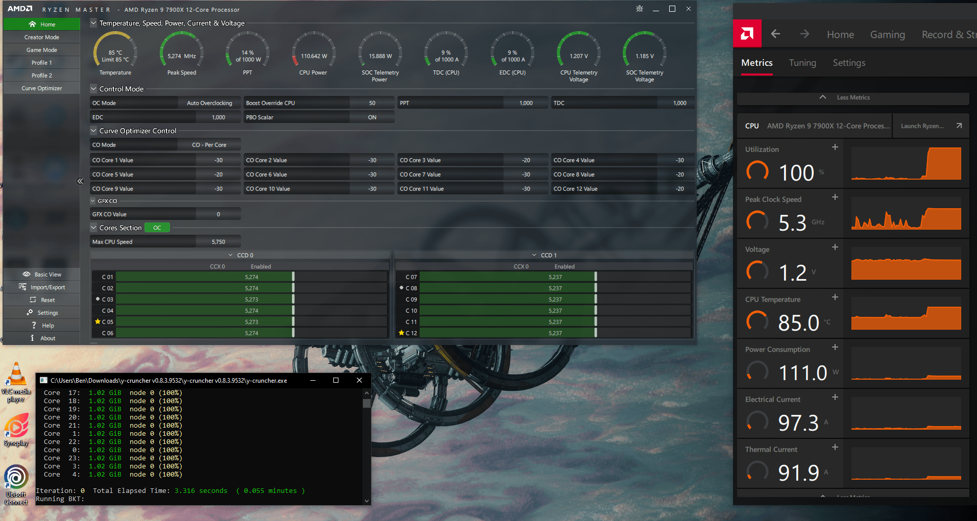Screen dimensions: 977x521
Task: Collapse the GFX CO section
Action: pyautogui.click(x=93, y=201)
